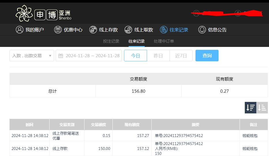
Task: Click the 查询 search button
Action: [207, 56]
